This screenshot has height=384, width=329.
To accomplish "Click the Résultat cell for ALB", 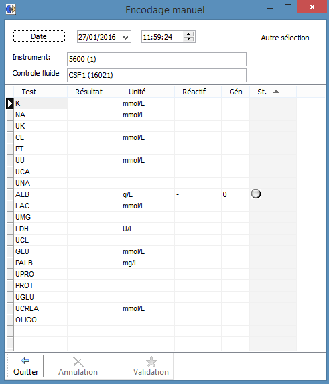I will click(x=94, y=195).
